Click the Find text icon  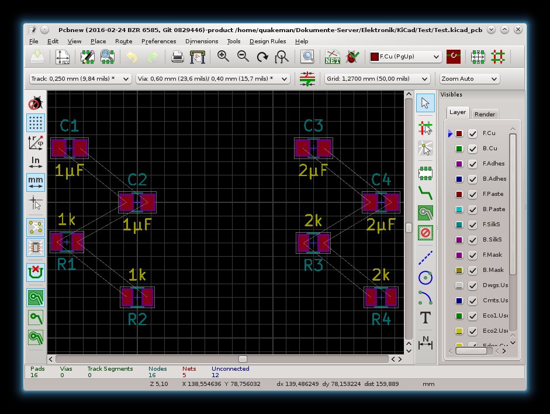click(307, 57)
